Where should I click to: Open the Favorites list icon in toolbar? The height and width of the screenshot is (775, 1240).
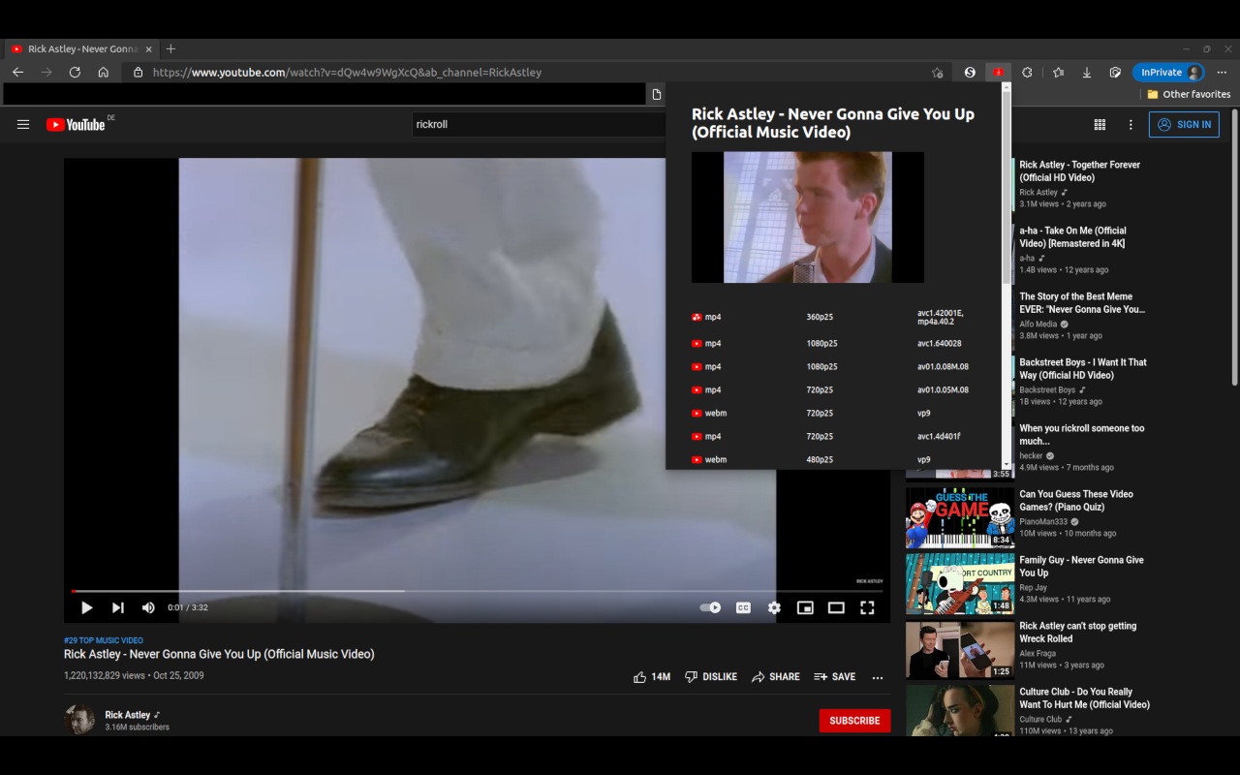(x=1058, y=72)
